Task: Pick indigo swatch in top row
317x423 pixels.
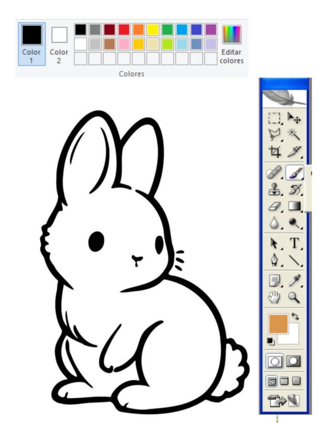Action: click(196, 30)
